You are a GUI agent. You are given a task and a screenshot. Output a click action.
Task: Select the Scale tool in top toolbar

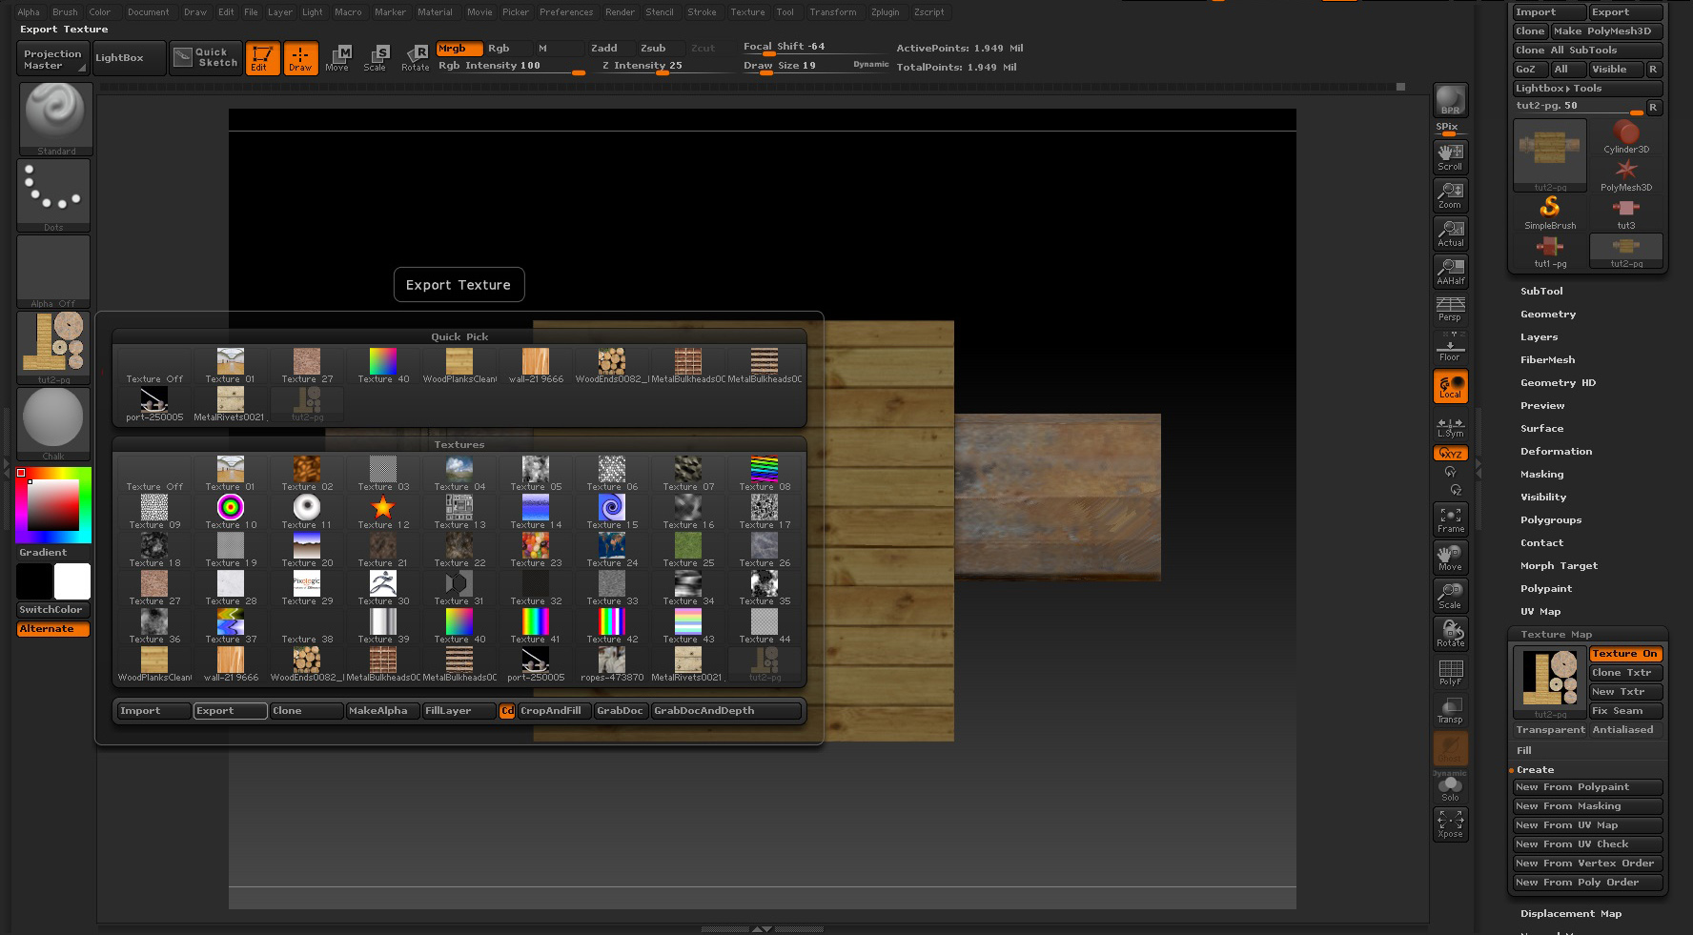376,58
